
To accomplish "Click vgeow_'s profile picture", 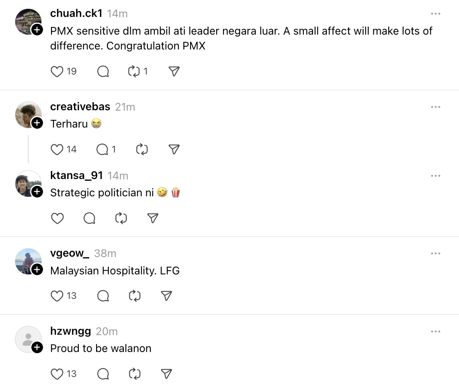I will coord(27,261).
